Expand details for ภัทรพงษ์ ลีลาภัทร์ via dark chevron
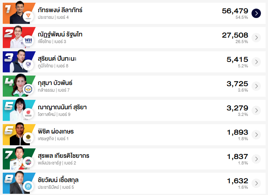This screenshot has width=268, height=195. pos(256,13)
